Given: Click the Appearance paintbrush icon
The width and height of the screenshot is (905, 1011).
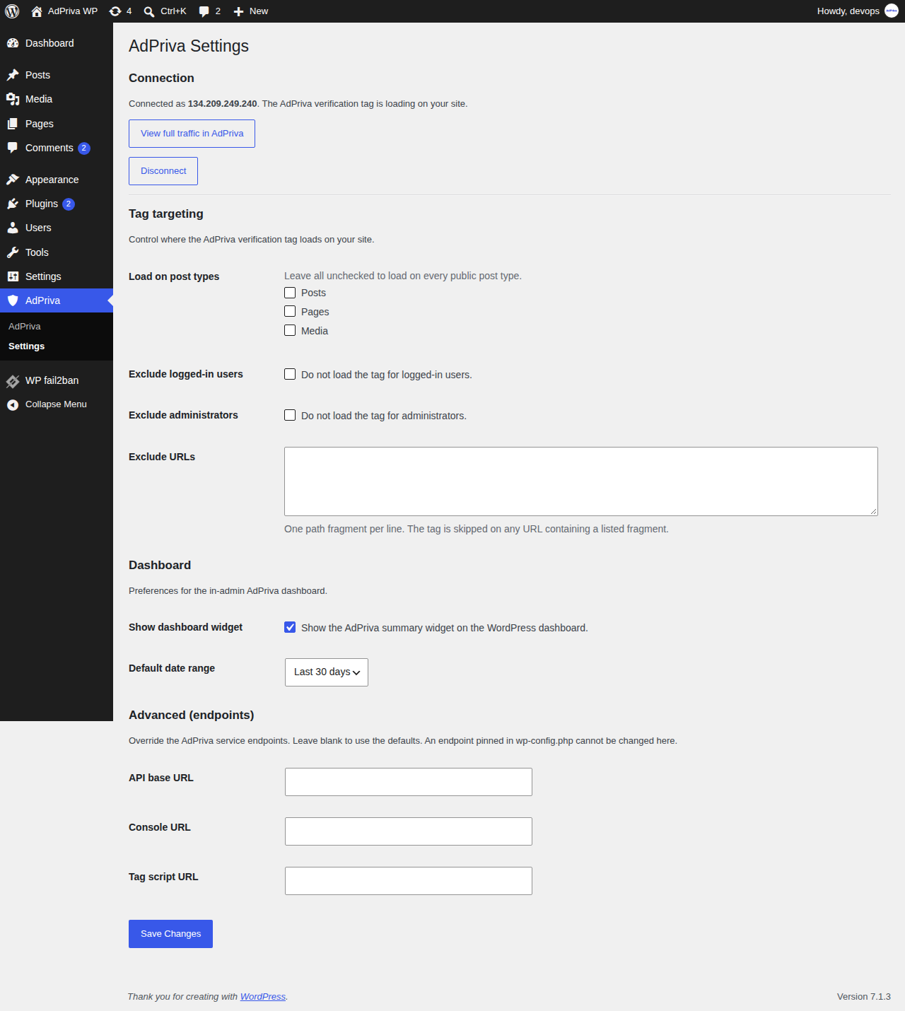Looking at the screenshot, I should pyautogui.click(x=13, y=180).
